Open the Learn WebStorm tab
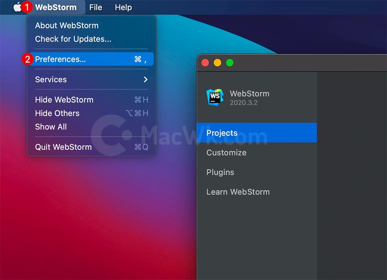387x280 pixels. tap(257, 192)
